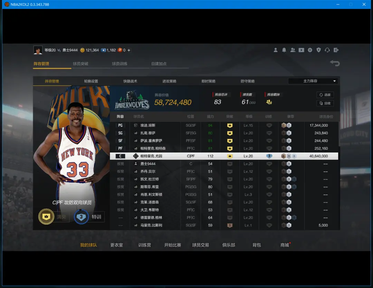Open the 进攻策略 sub-tab

click(x=169, y=81)
